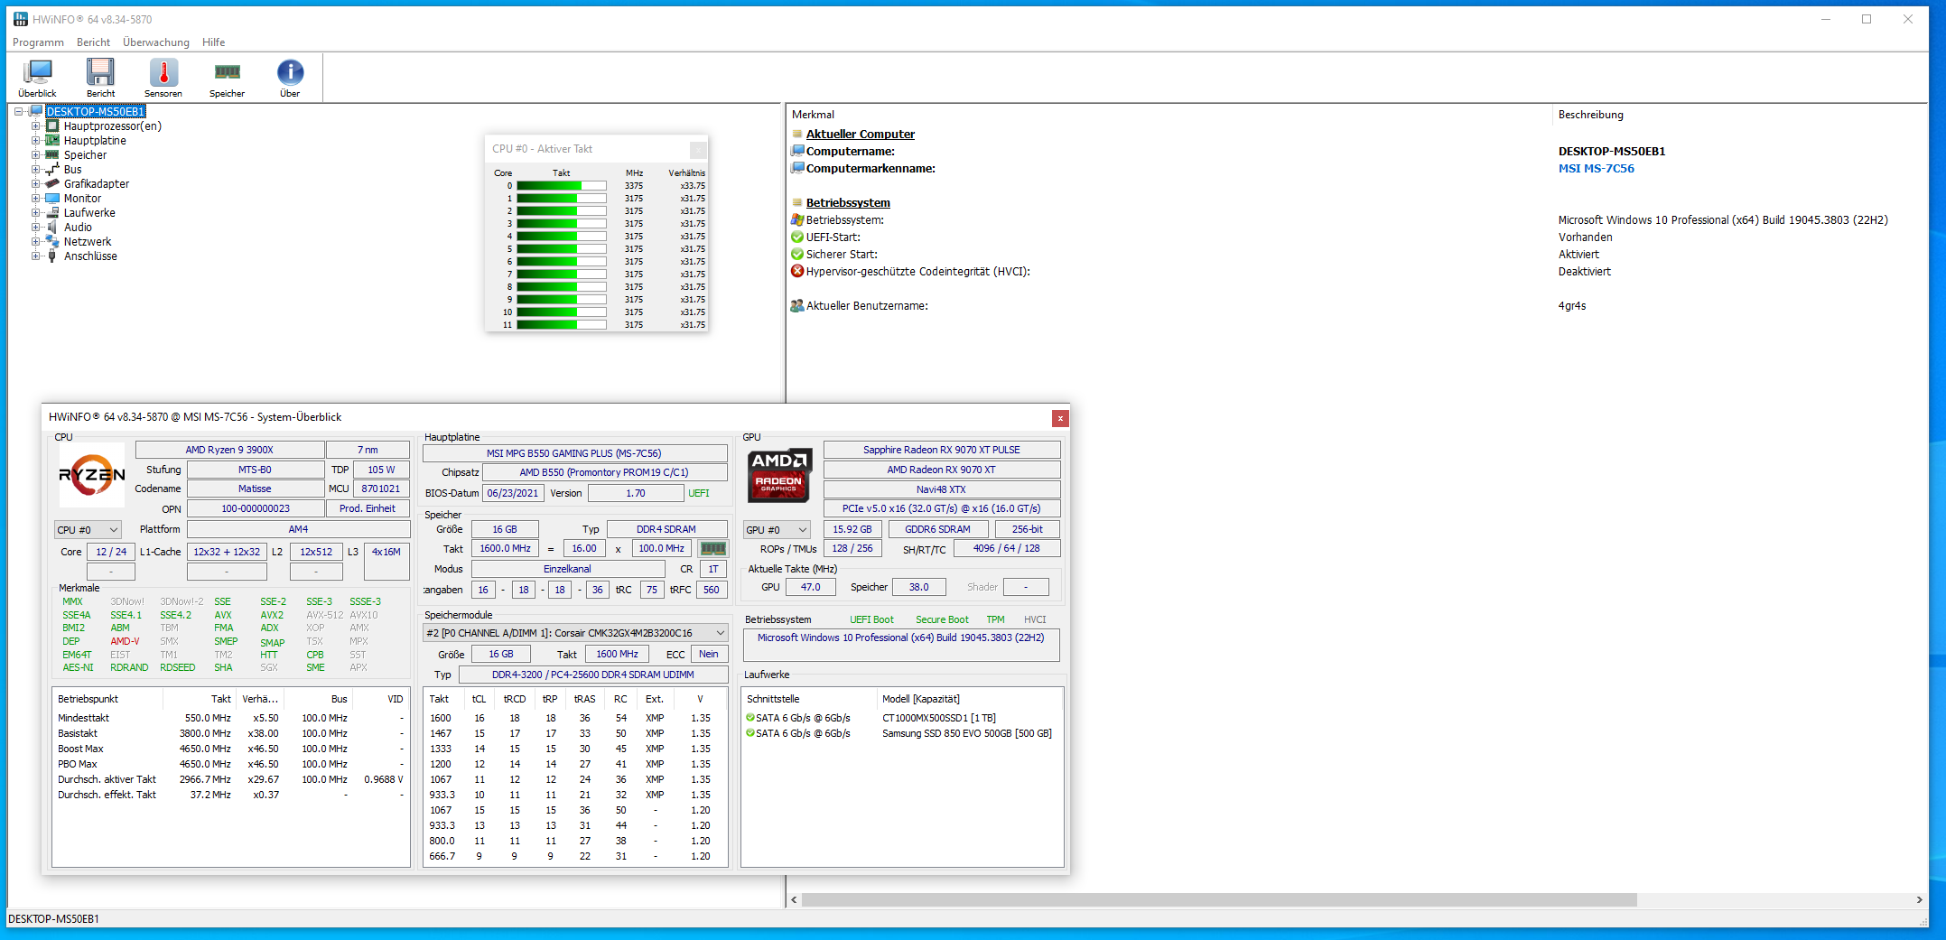1946x940 pixels.
Task: Expand the Grafikadapter tree node
Action: (36, 184)
